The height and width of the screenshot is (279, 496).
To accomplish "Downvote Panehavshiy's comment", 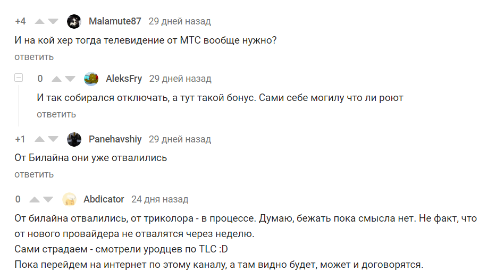I will point(53,140).
